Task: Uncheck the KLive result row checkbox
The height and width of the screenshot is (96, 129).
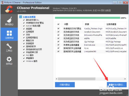Action: (x=58, y=48)
